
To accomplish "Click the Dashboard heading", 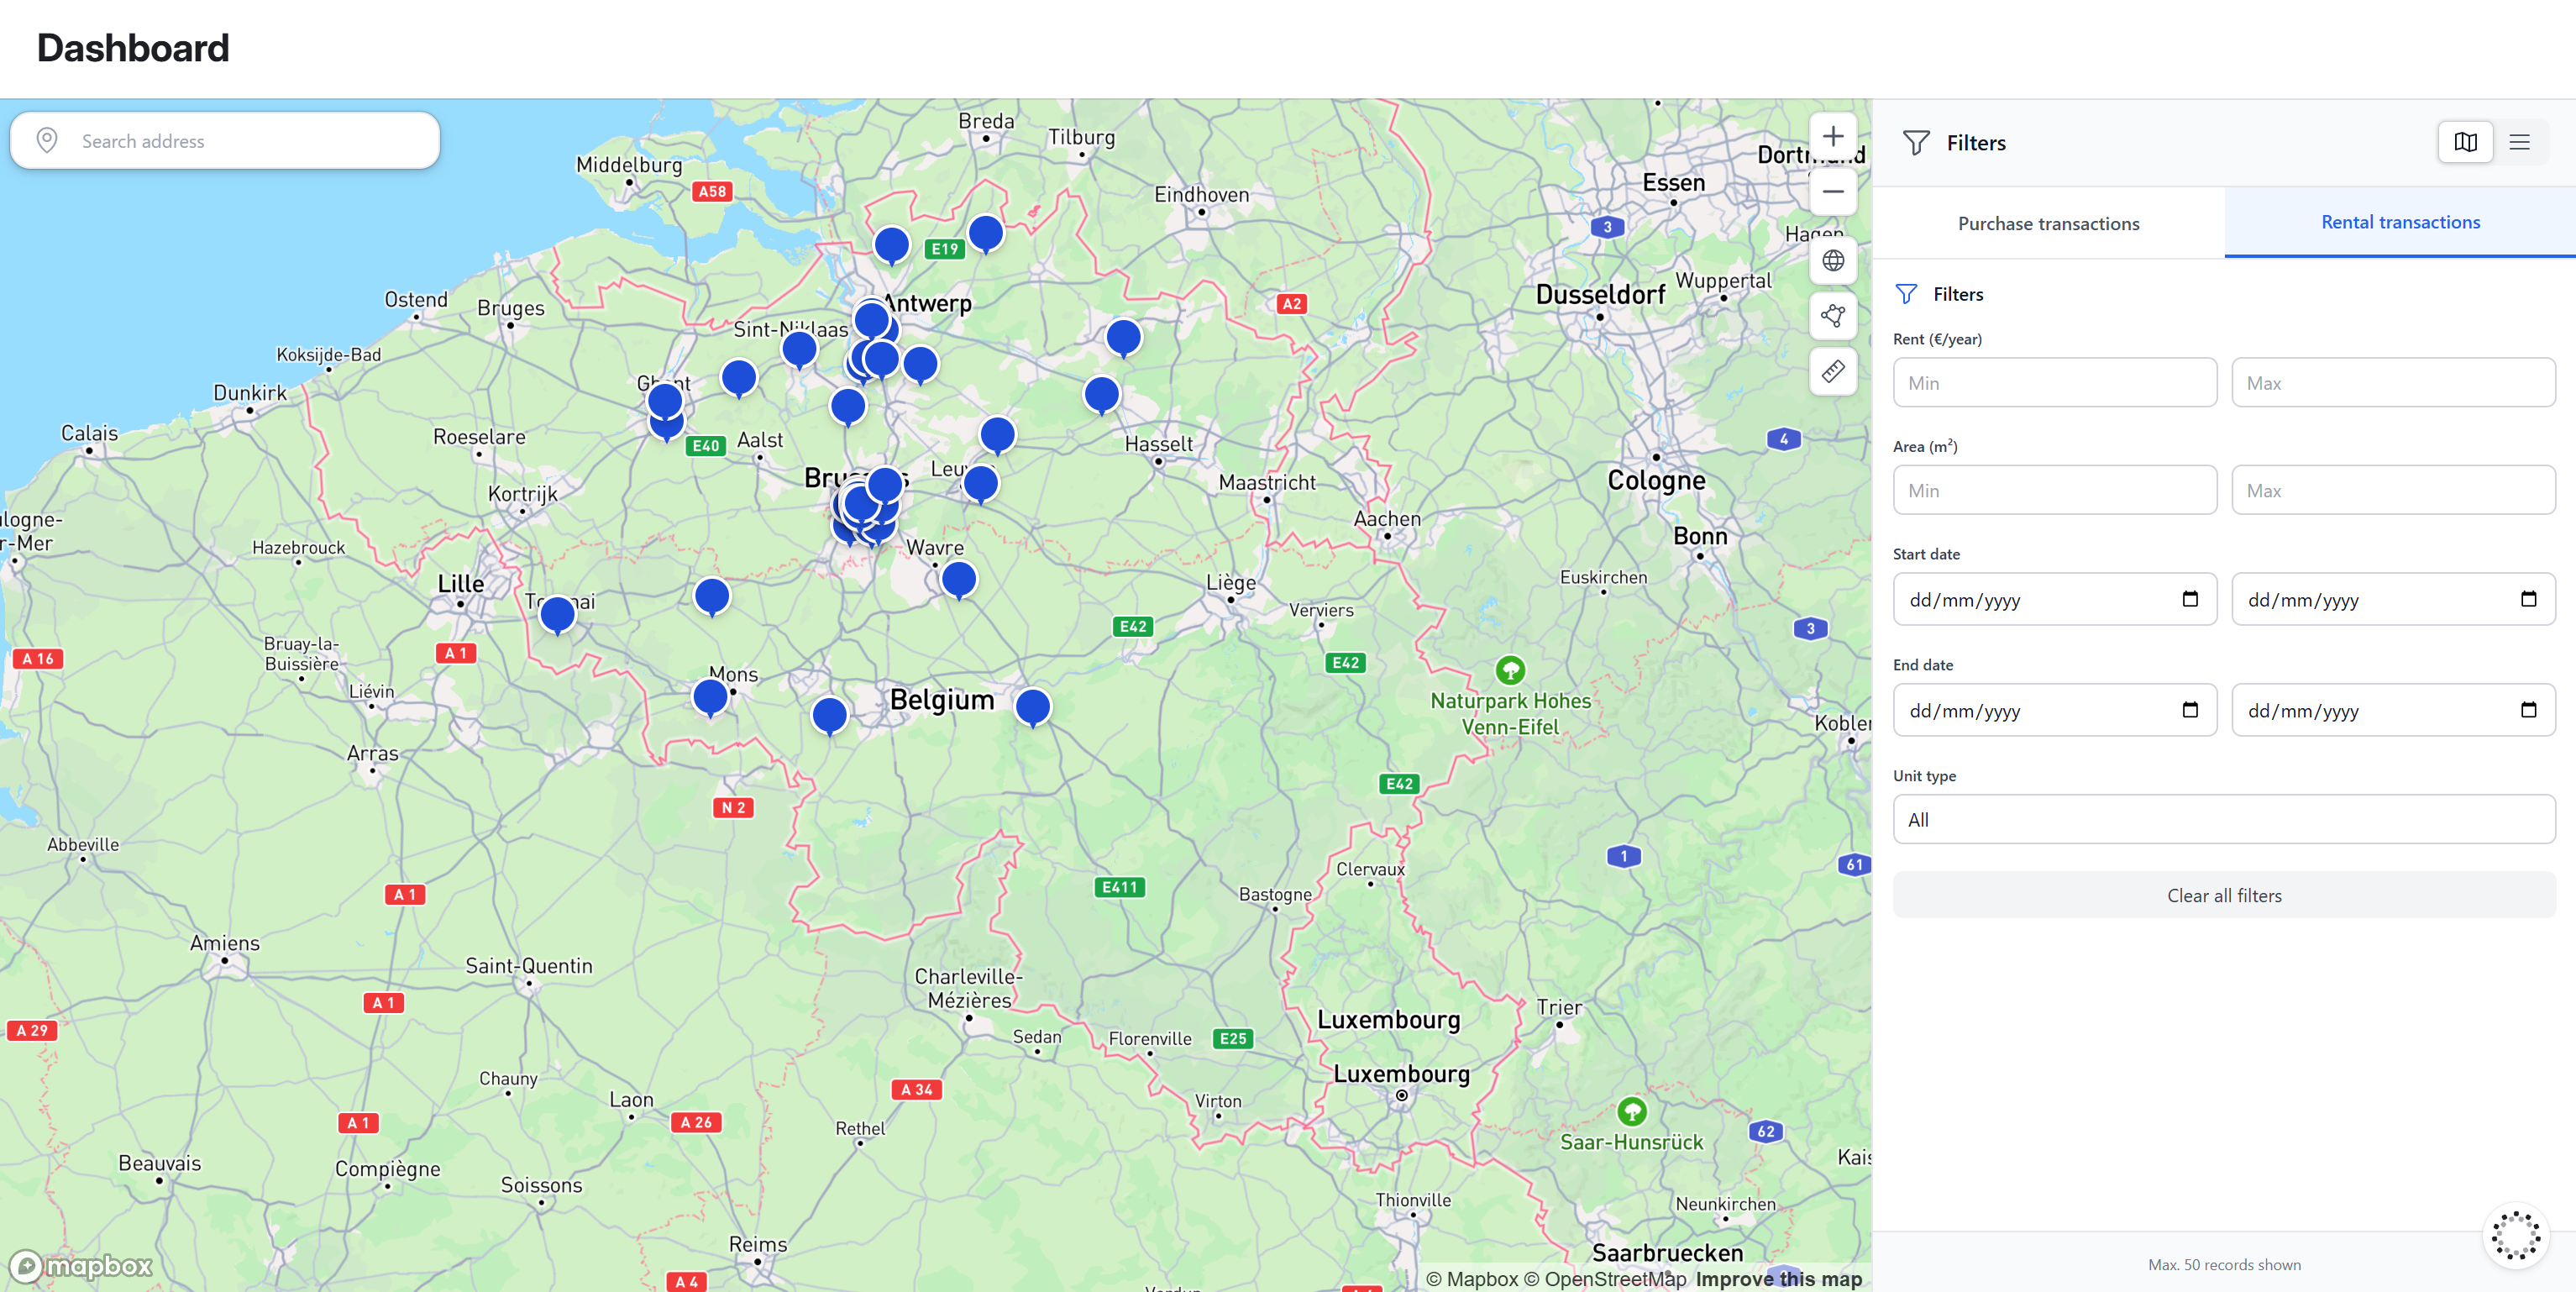I will [x=133, y=48].
